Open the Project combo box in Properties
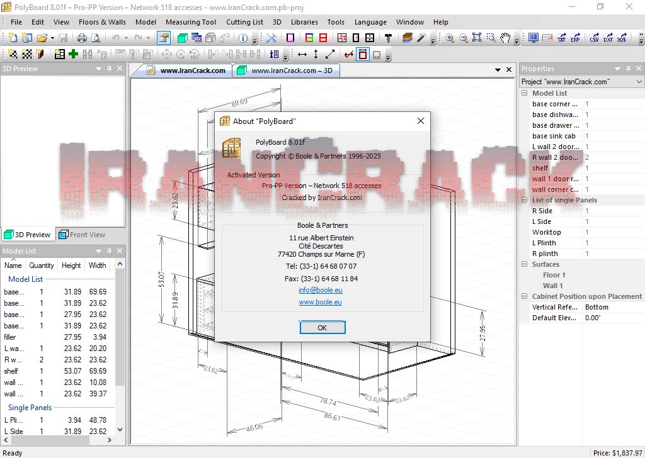Screen dimensions: 645x458 (638, 81)
